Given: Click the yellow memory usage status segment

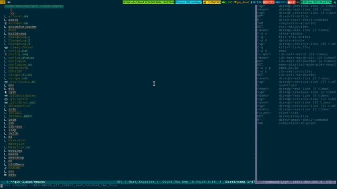Looking at the screenshot, I should coord(212,2).
